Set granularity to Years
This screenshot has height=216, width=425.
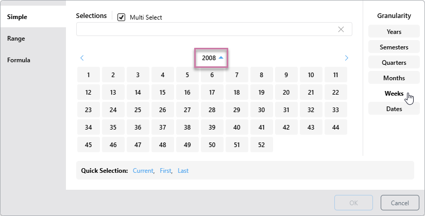(x=394, y=32)
